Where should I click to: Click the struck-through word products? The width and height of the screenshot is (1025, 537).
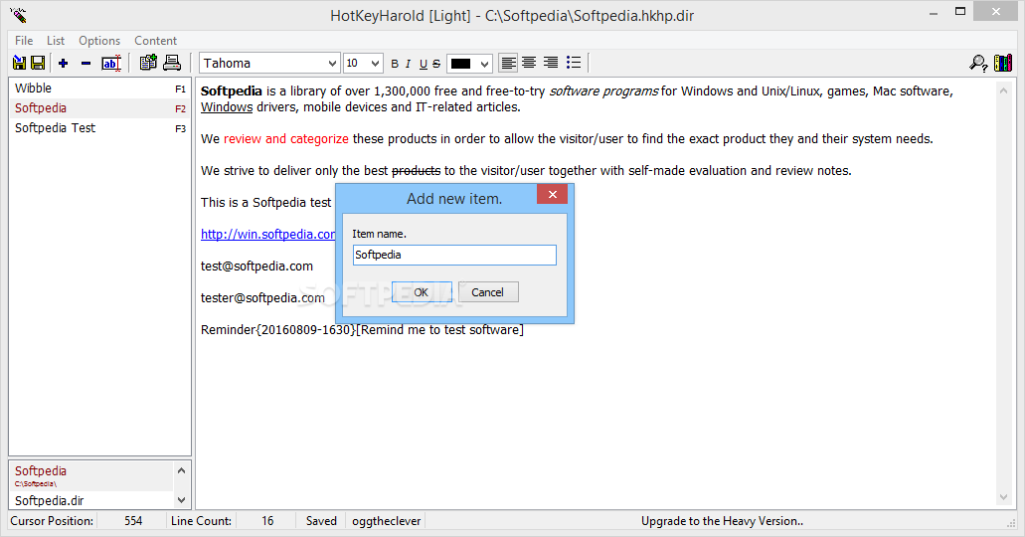click(x=416, y=171)
